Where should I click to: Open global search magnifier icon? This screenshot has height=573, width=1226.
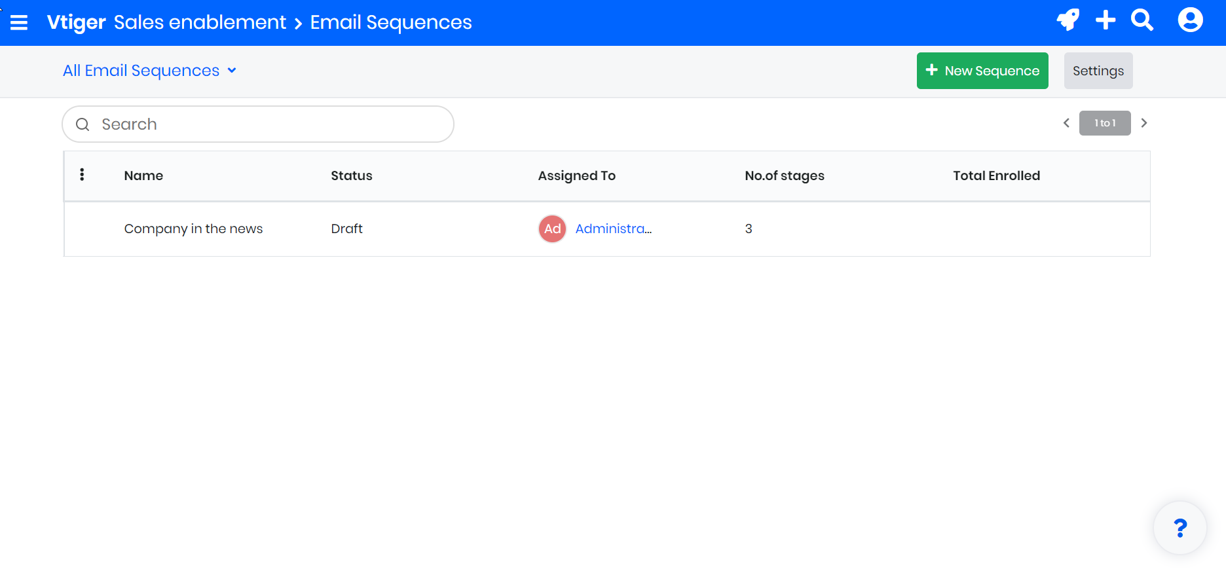pyautogui.click(x=1142, y=20)
